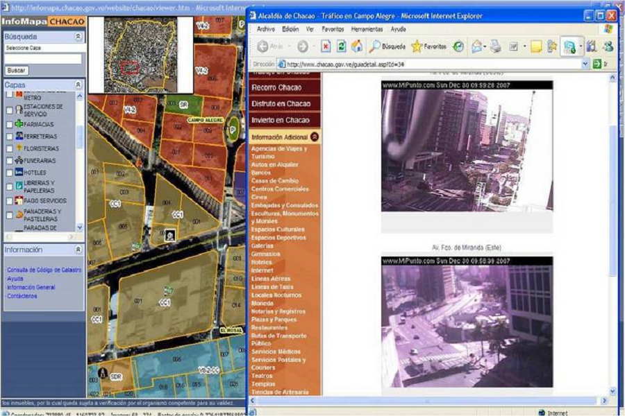This screenshot has width=625, height=416.
Task: Go to the Home page icon
Action: point(357,46)
